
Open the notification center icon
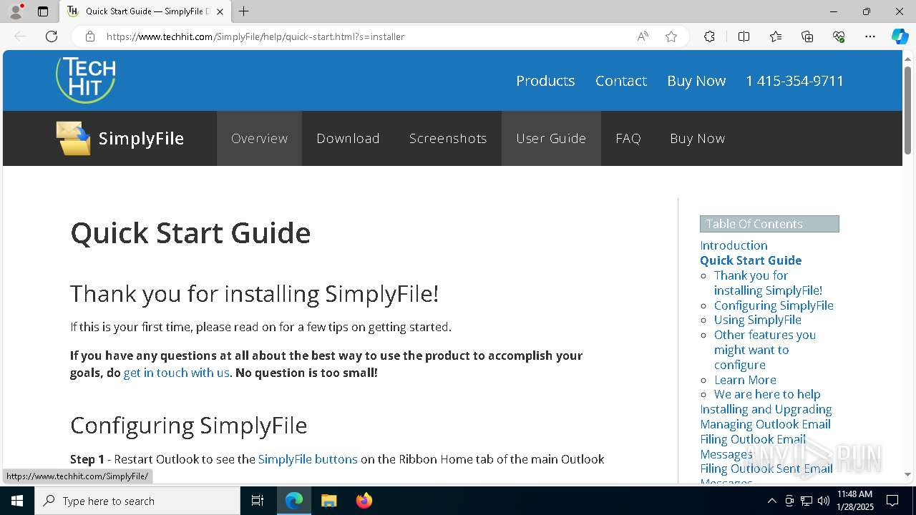coord(892,501)
